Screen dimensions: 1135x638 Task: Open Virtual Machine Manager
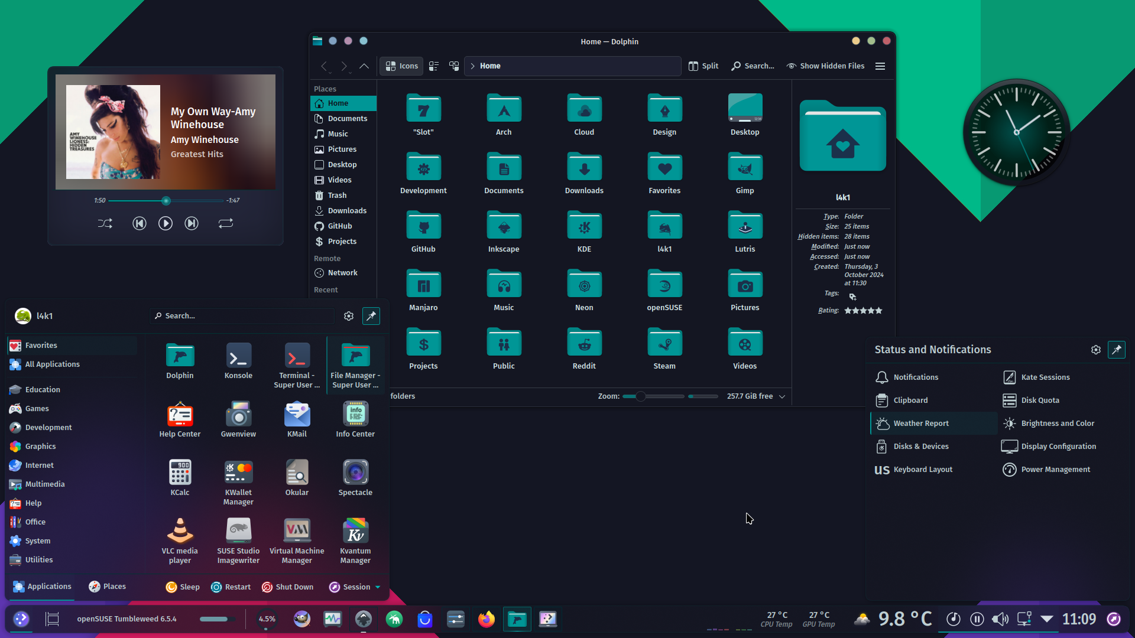297,541
